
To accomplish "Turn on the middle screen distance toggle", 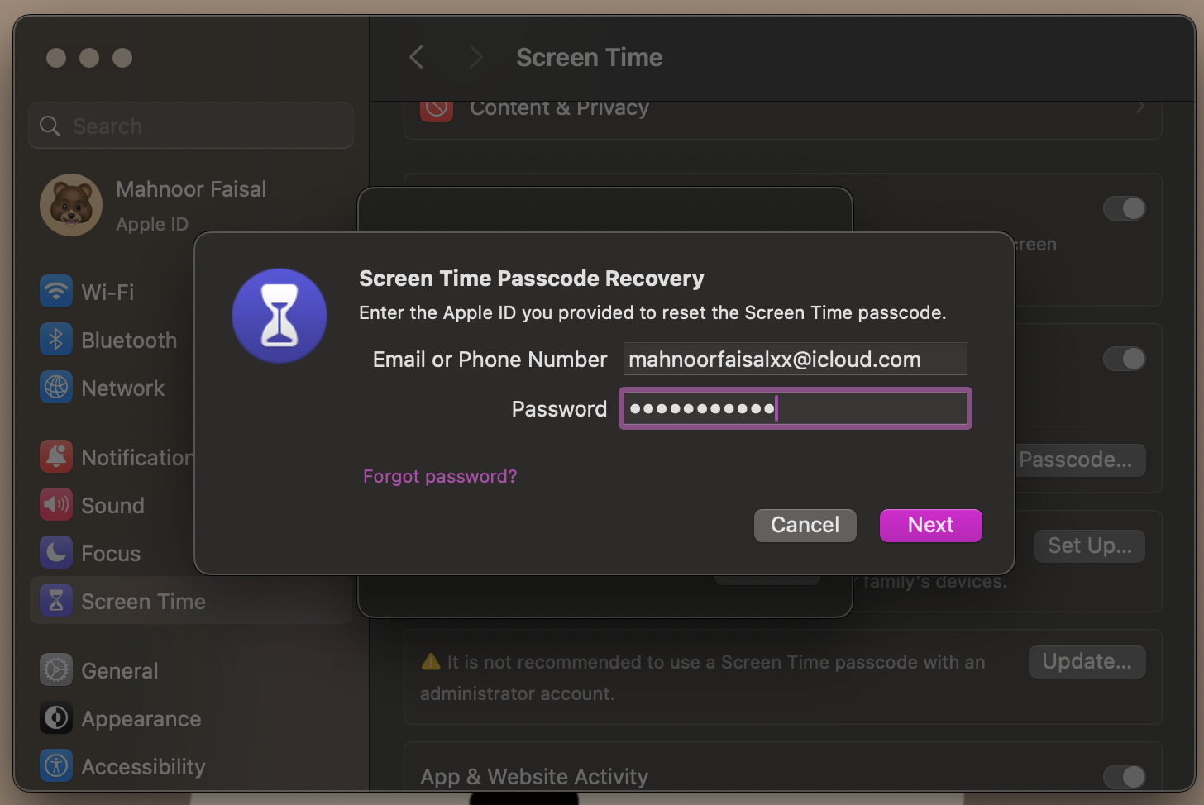I will [1124, 359].
